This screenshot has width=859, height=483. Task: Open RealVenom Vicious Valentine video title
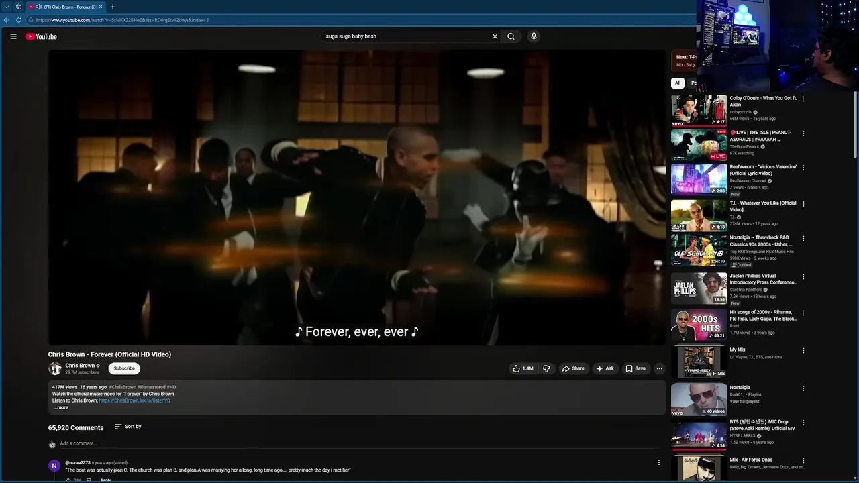[764, 170]
